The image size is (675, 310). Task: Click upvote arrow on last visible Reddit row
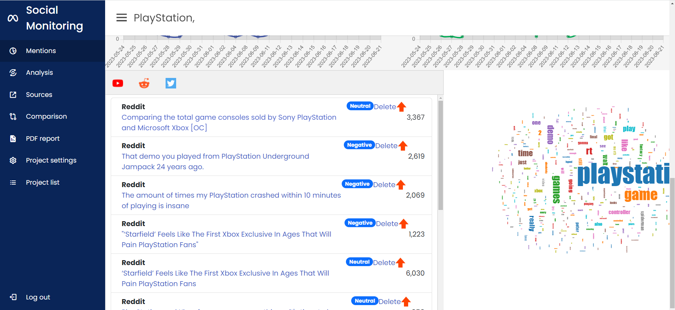coord(406,302)
